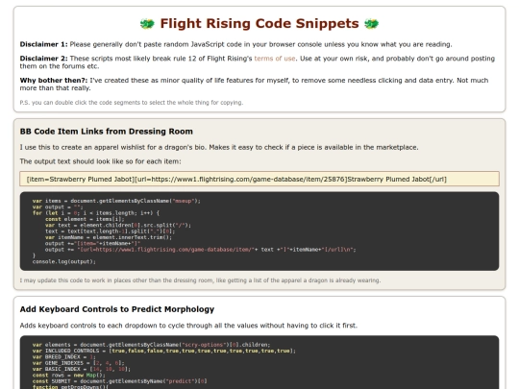Click the BB Code Item Links heading
This screenshot has width=519, height=389.
[107, 132]
